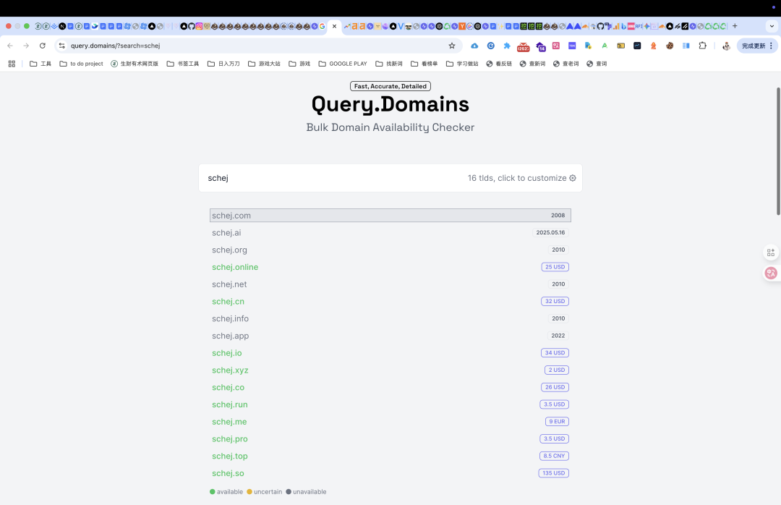Click the 135 USD price badge

(553, 473)
